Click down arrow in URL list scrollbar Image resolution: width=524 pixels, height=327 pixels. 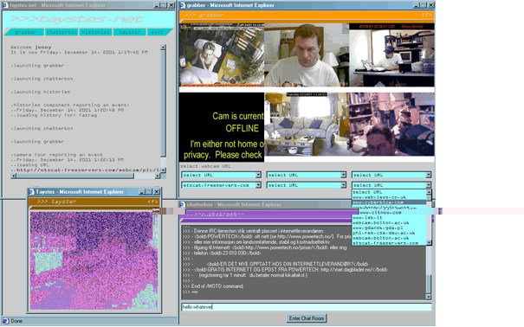(429, 242)
